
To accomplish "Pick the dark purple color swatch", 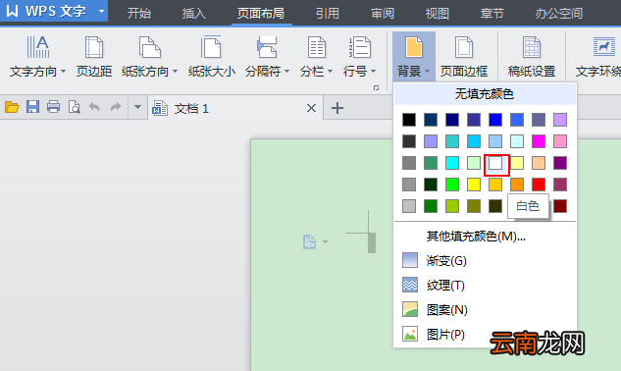I will tap(560, 163).
